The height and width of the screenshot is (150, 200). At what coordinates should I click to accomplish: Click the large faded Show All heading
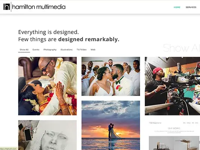coord(181,48)
